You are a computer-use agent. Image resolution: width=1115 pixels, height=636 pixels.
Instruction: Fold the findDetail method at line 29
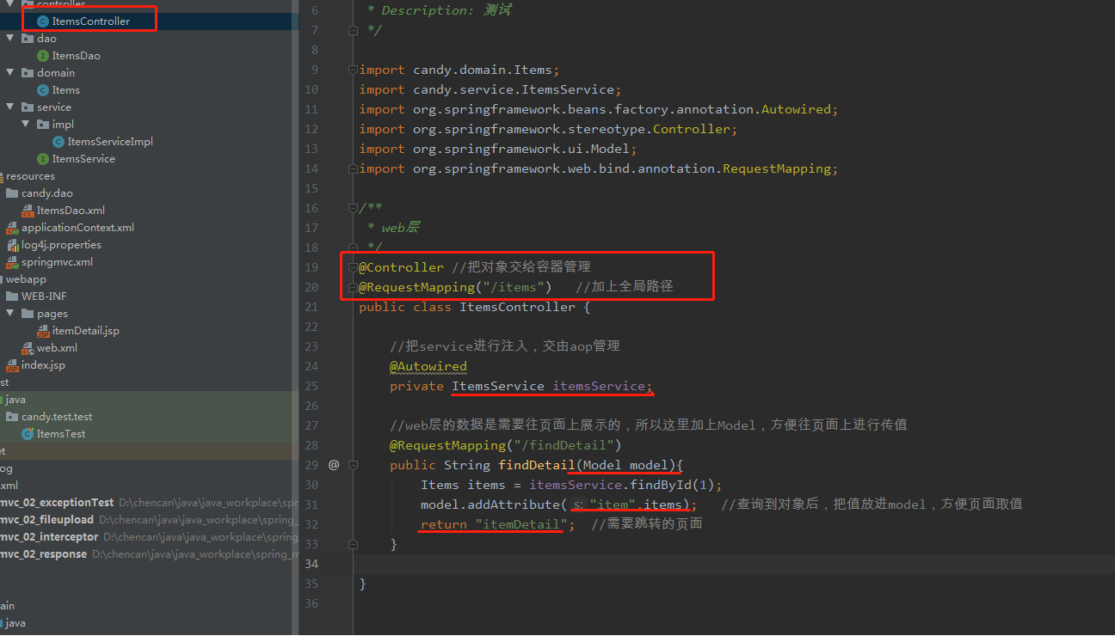coord(352,465)
